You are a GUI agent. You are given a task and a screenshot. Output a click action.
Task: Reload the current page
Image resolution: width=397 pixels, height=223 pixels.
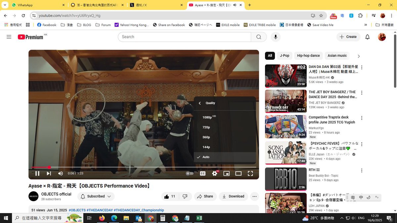click(23, 16)
